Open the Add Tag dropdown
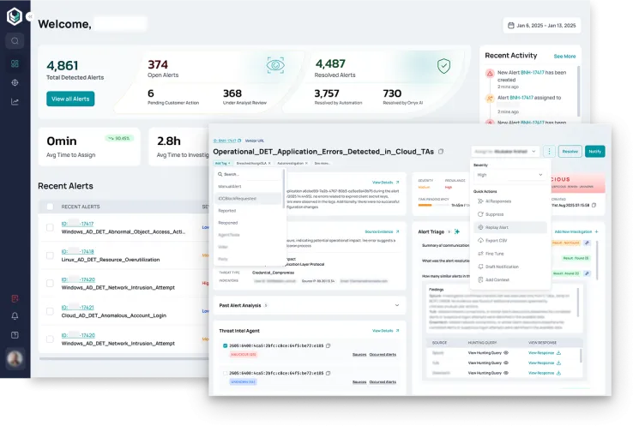Image resolution: width=639 pixels, height=426 pixels. [221, 163]
